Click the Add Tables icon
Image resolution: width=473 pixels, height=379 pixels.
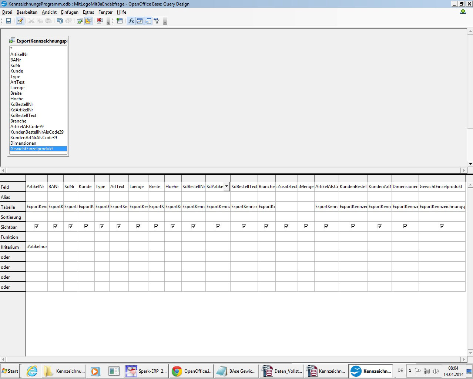[120, 21]
